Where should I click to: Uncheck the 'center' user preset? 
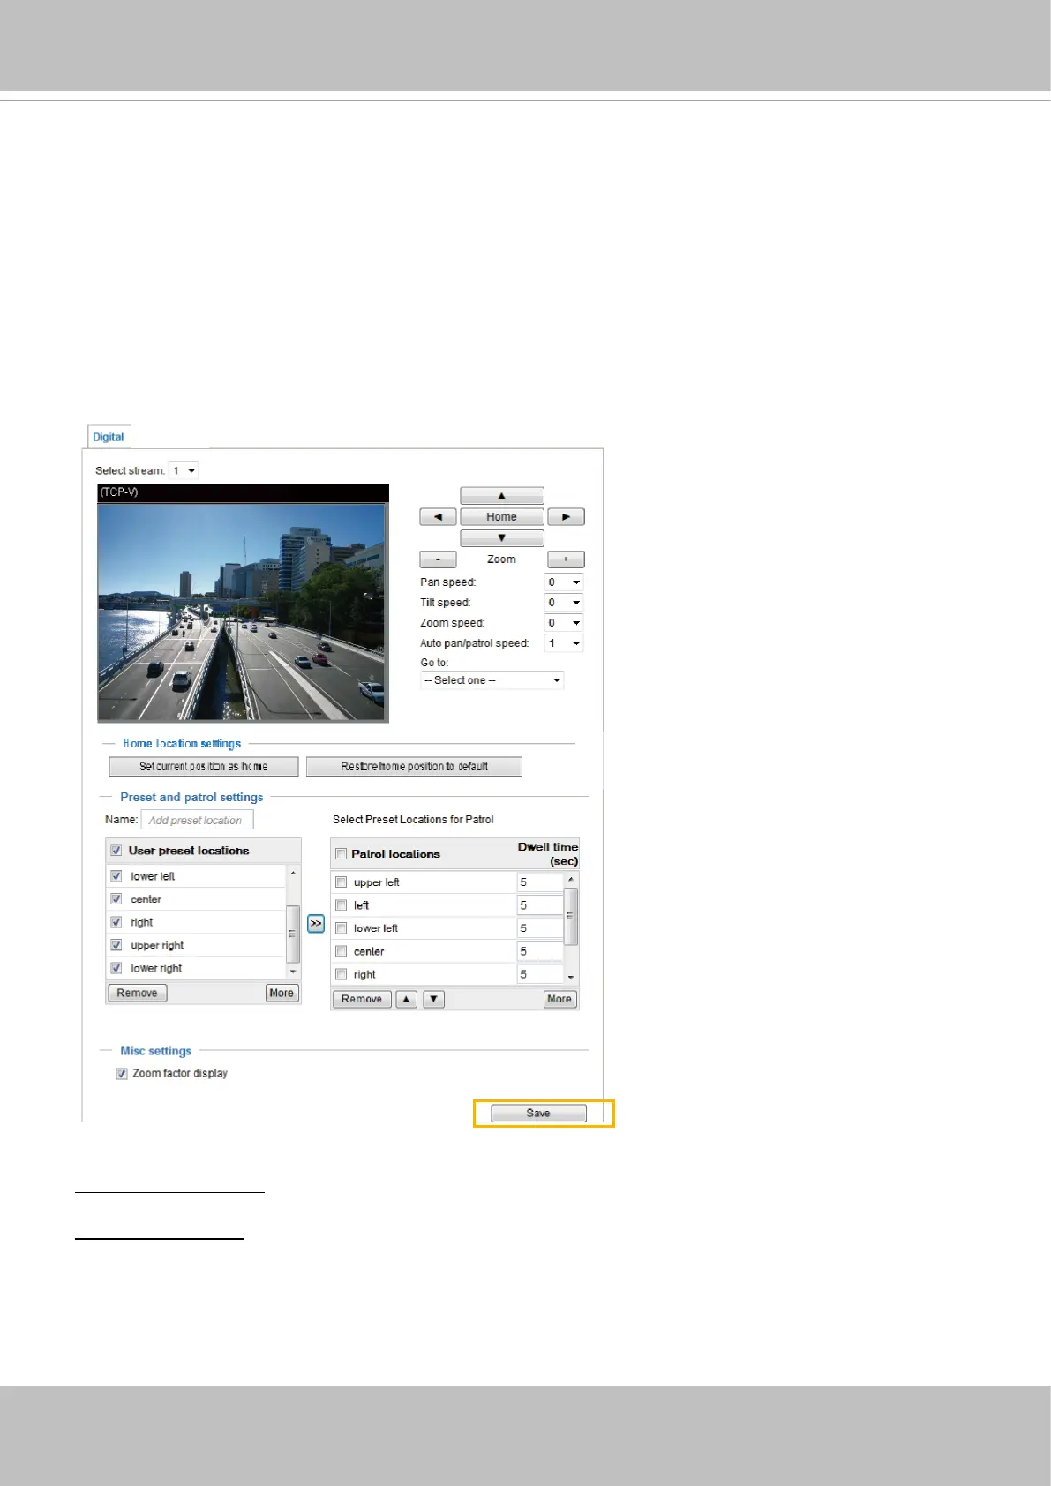tap(116, 899)
